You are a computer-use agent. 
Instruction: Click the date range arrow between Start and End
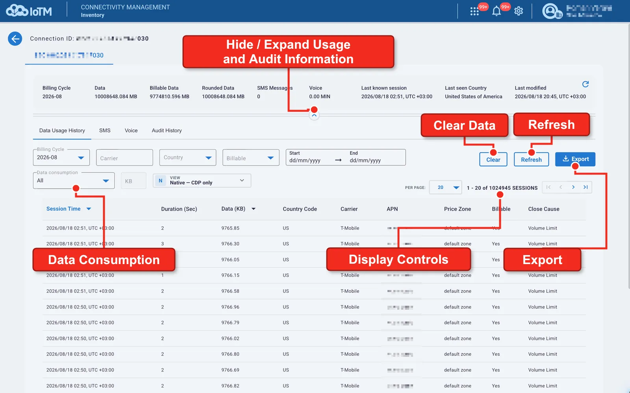[338, 160]
